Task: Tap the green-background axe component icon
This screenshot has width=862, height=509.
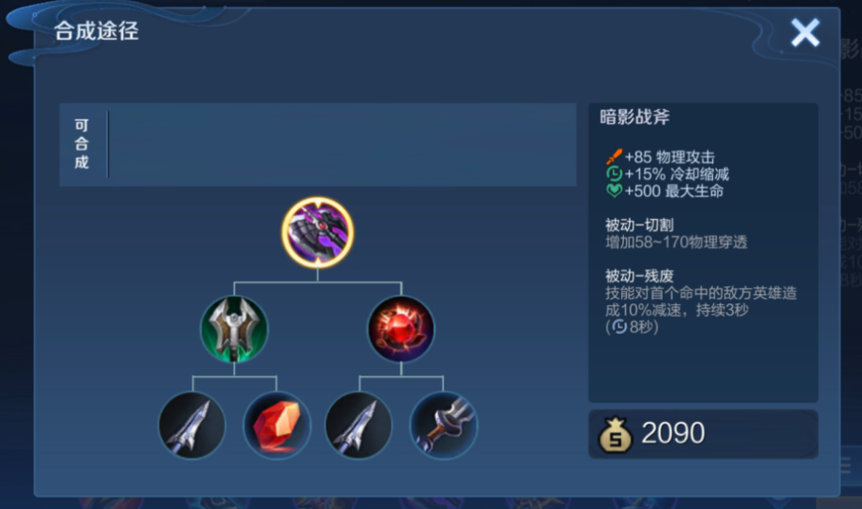Action: point(234,329)
